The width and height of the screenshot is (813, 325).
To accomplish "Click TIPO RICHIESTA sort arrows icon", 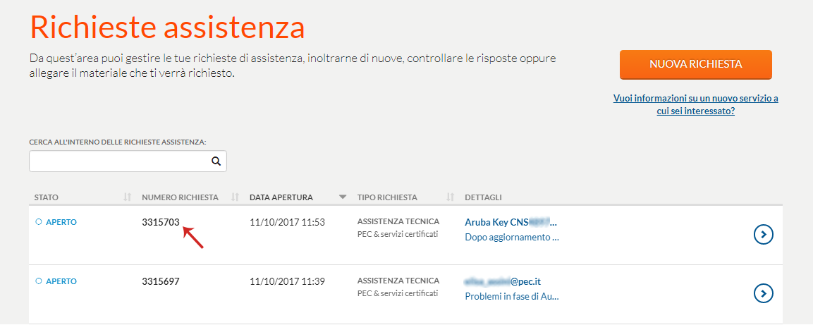I will (x=450, y=197).
